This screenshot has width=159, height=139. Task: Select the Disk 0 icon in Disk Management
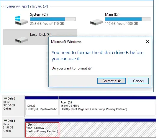coord(5,98)
